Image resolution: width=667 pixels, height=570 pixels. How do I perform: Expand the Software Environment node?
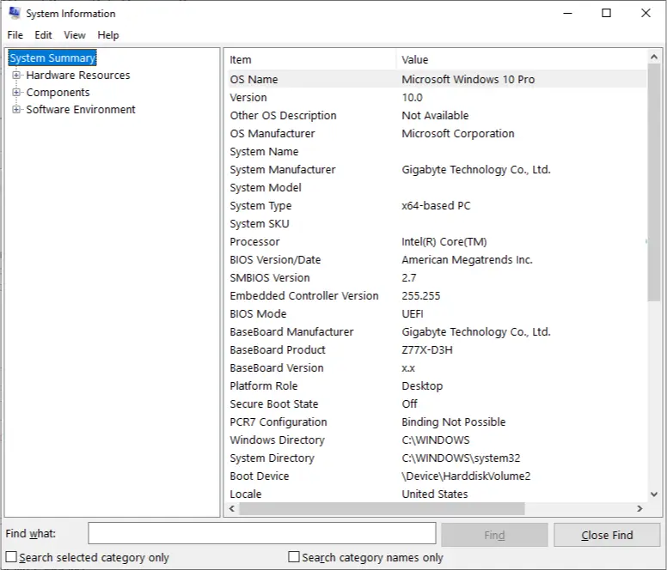tap(16, 110)
